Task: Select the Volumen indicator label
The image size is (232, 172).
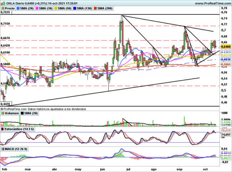Action: (12, 113)
